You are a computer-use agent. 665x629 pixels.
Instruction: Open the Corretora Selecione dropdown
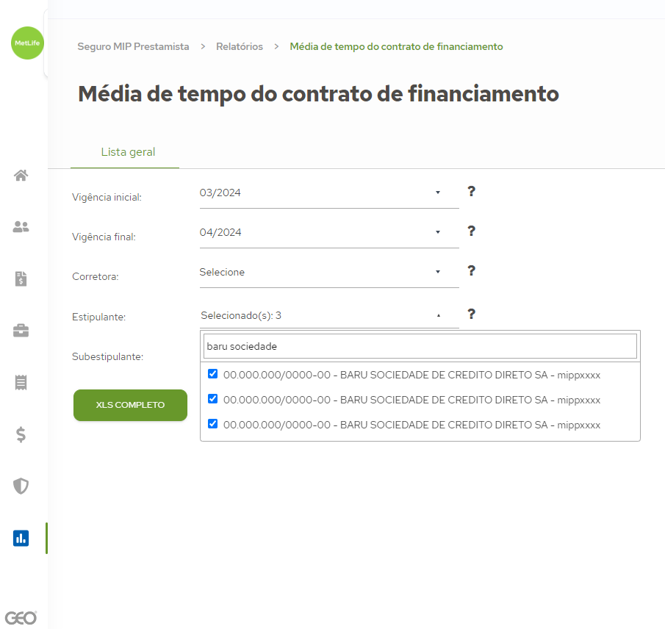click(329, 273)
